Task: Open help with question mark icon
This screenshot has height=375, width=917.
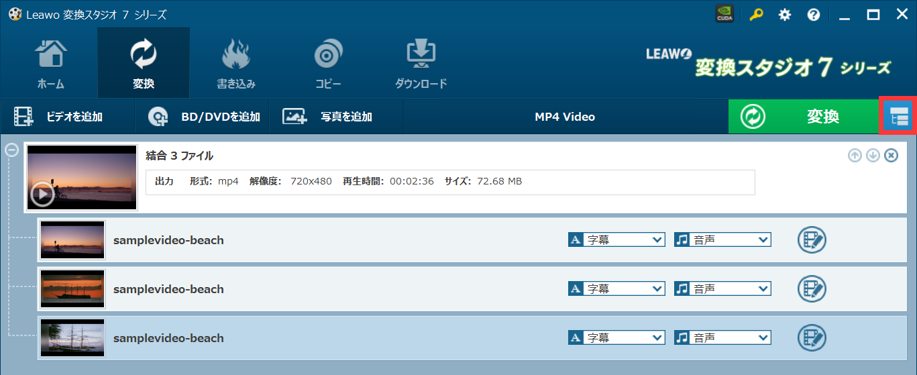Action: (x=814, y=14)
